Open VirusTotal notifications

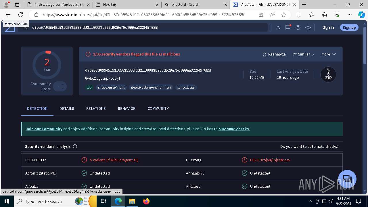click(288, 27)
